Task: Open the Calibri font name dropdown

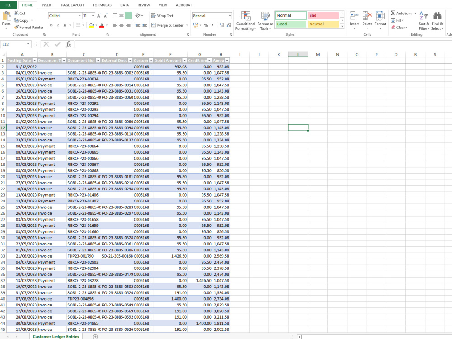Action: pyautogui.click(x=80, y=15)
